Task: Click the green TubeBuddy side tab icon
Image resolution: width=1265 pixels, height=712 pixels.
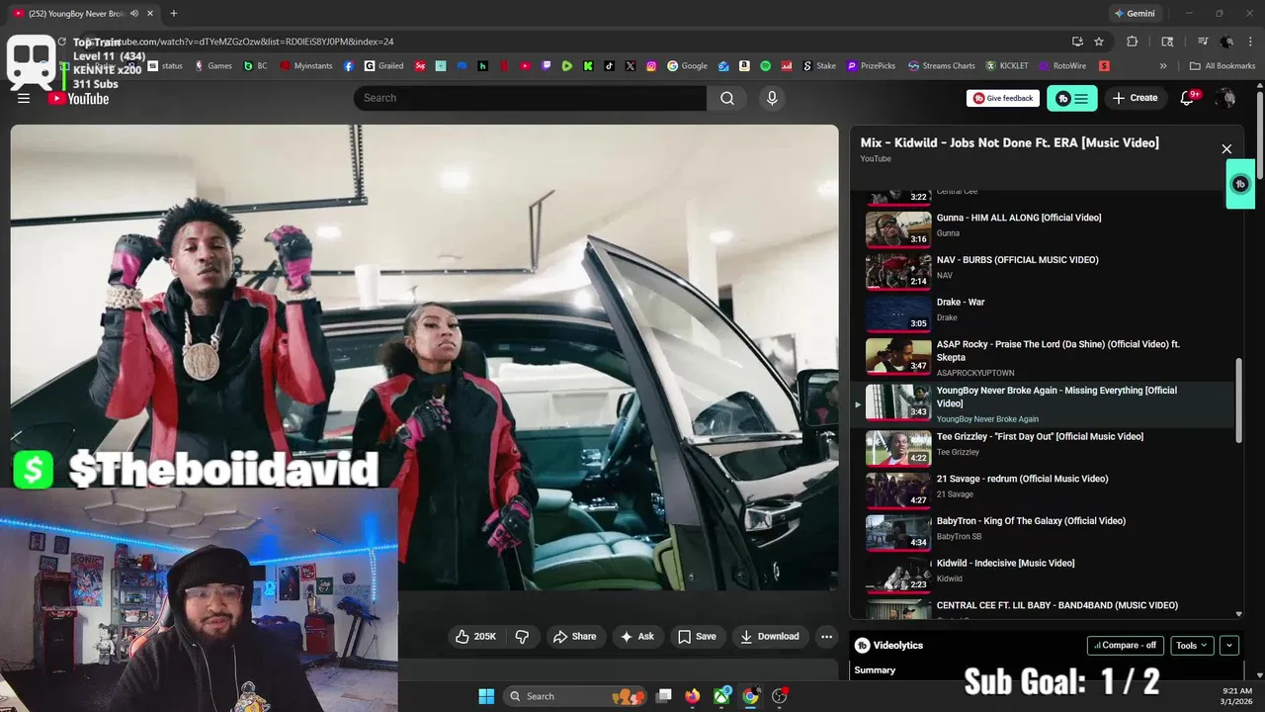Action: tap(1240, 184)
